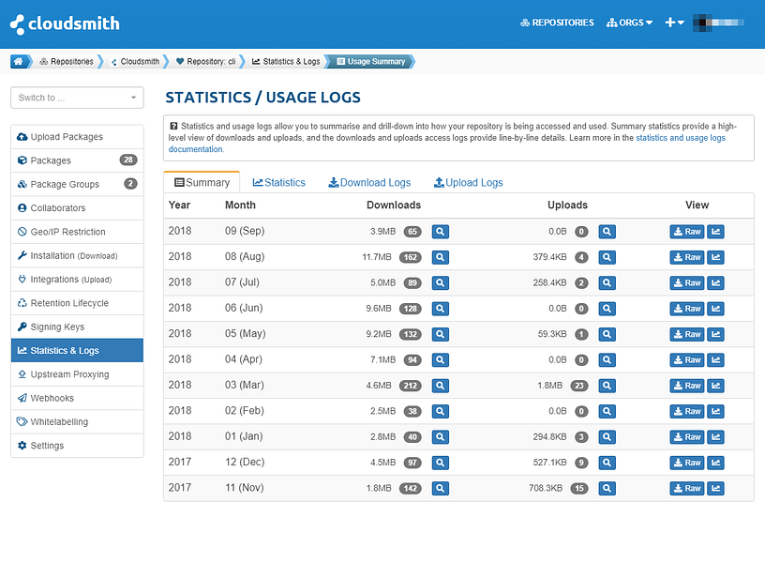Click the 162 downloads count badge
765x563 pixels.
411,257
